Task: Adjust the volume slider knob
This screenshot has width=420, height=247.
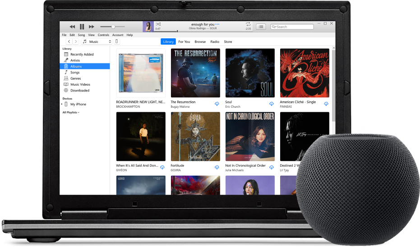Action: coord(113,27)
